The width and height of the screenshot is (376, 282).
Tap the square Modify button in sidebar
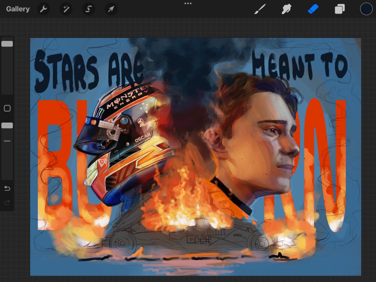pos(7,108)
